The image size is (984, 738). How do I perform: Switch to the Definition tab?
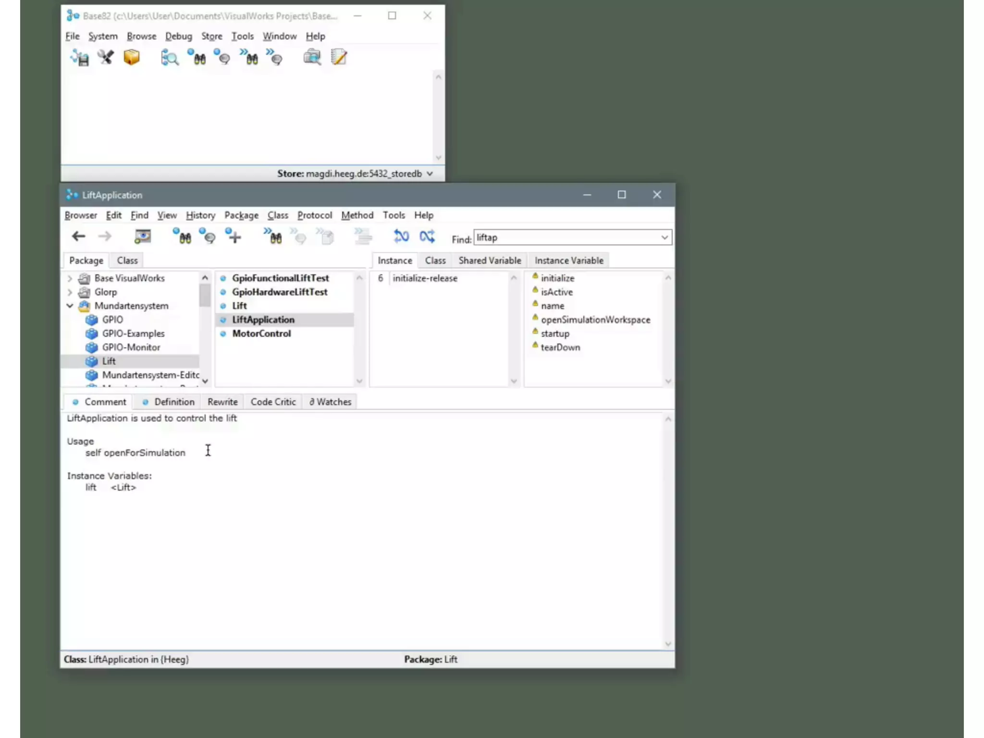point(174,402)
